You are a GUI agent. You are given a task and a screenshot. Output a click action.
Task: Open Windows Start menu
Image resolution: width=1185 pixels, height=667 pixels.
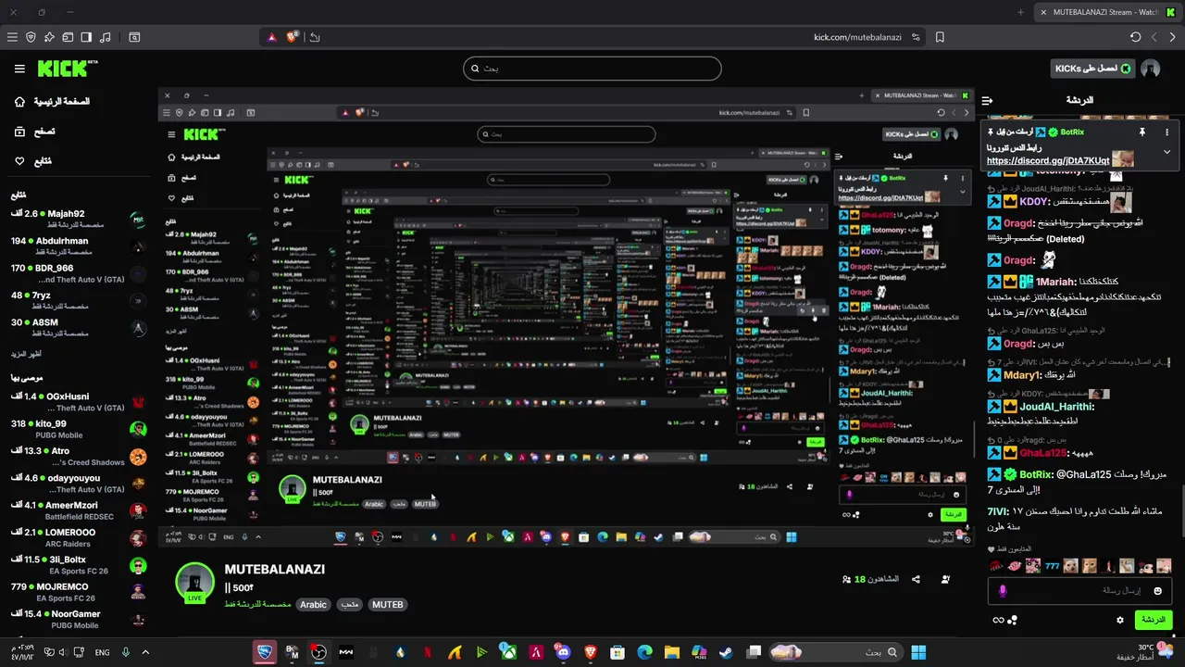pyautogui.click(x=918, y=652)
